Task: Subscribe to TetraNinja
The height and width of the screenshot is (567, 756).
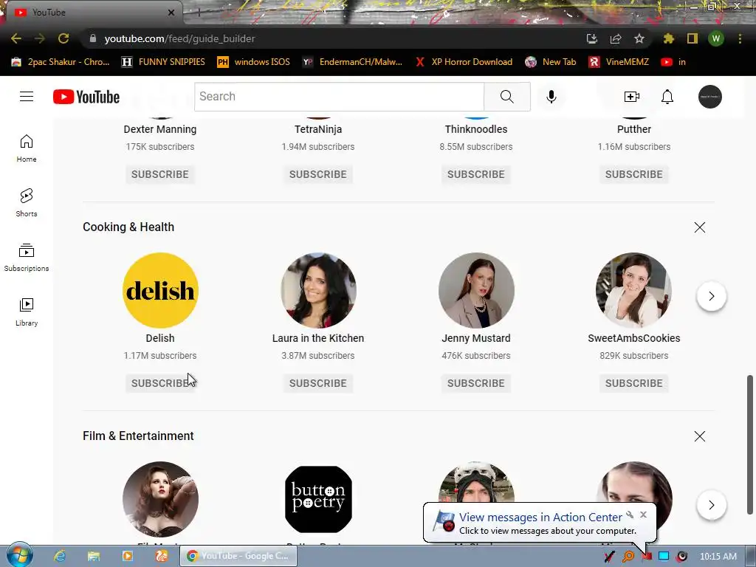Action: (317, 174)
